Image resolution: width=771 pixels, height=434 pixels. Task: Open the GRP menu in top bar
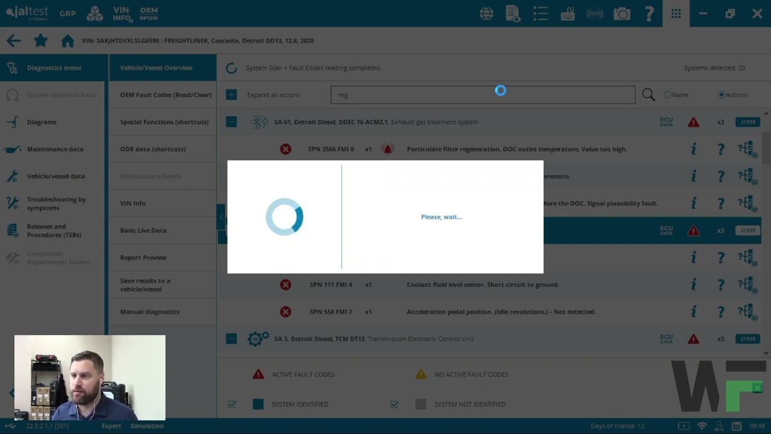67,13
